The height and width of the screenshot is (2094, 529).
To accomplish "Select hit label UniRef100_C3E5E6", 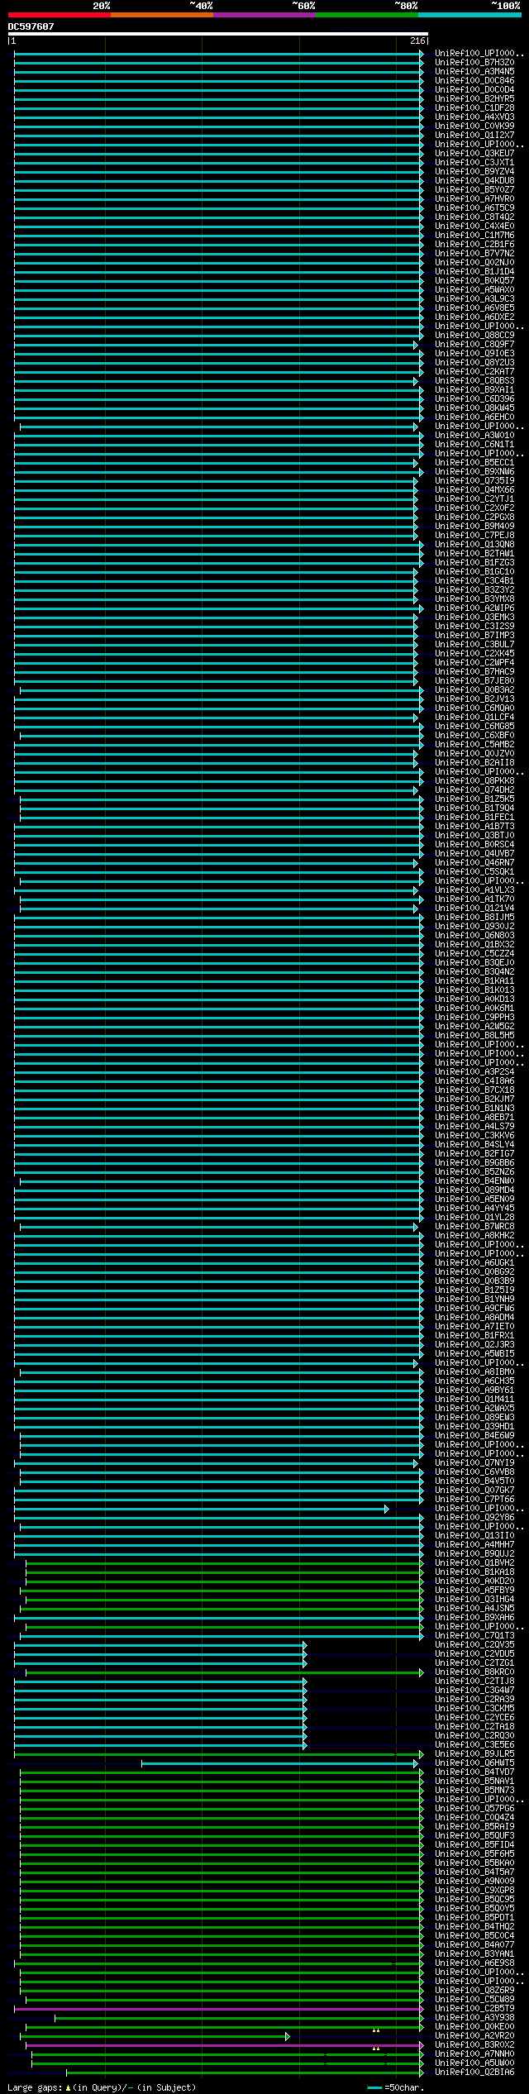I will click(x=474, y=1744).
